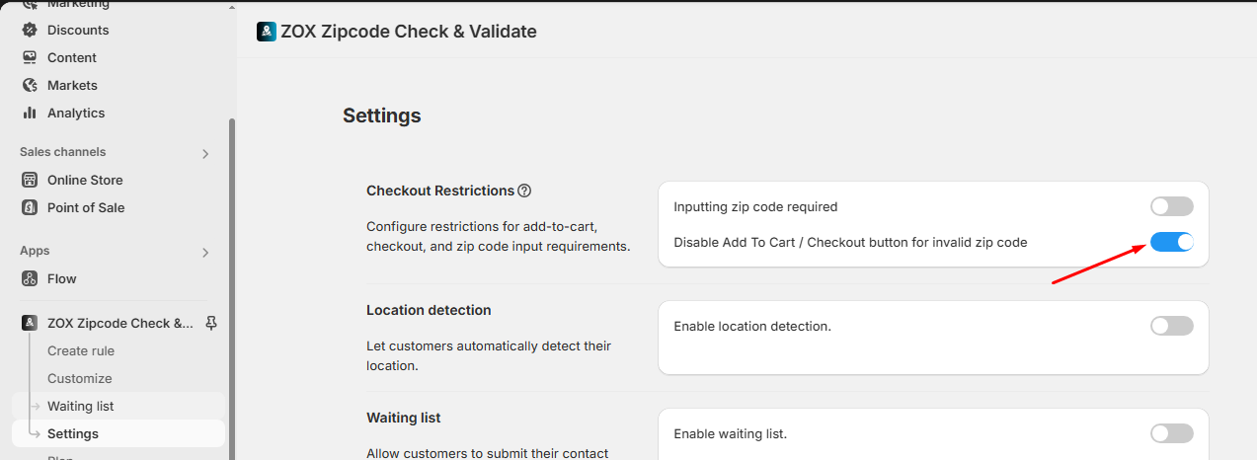Click the Online Store icon
The width and height of the screenshot is (1257, 460).
[30, 180]
